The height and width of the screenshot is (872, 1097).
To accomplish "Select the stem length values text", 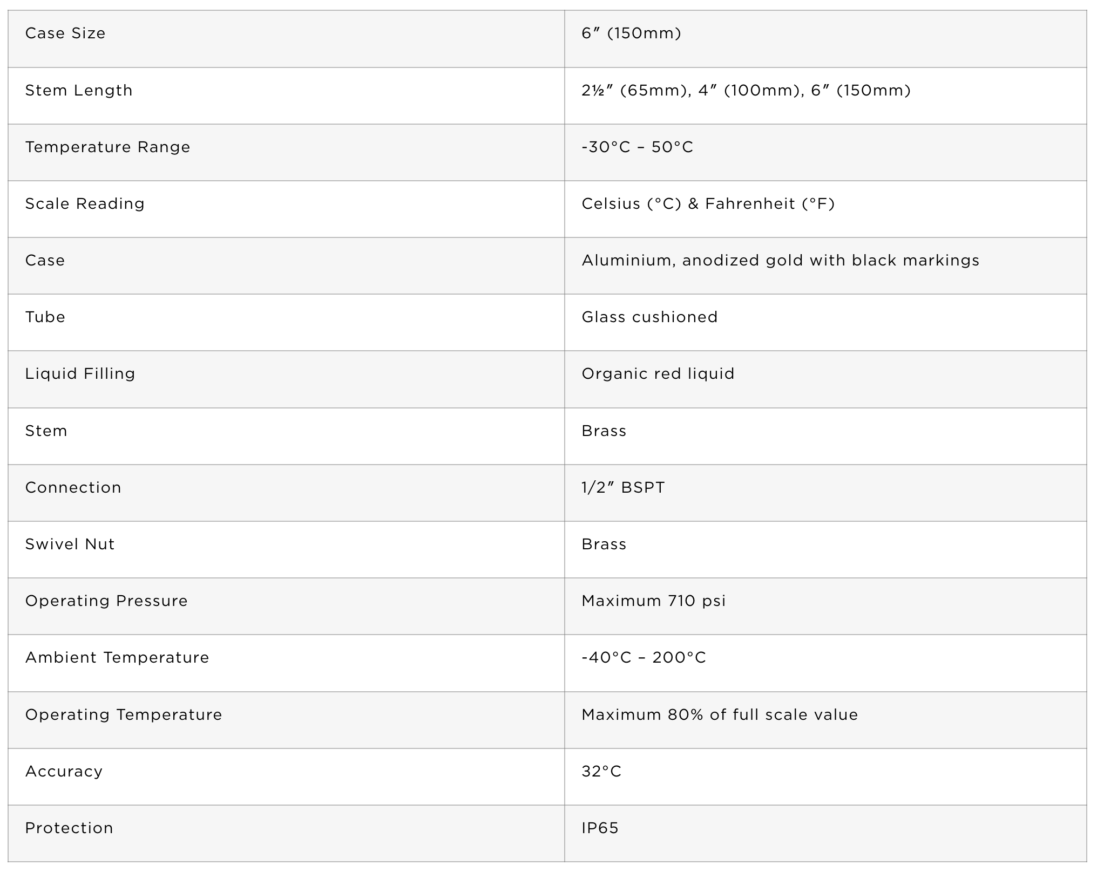I will 746,90.
